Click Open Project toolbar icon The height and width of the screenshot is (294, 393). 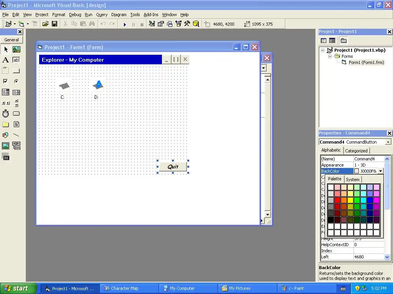coord(45,24)
